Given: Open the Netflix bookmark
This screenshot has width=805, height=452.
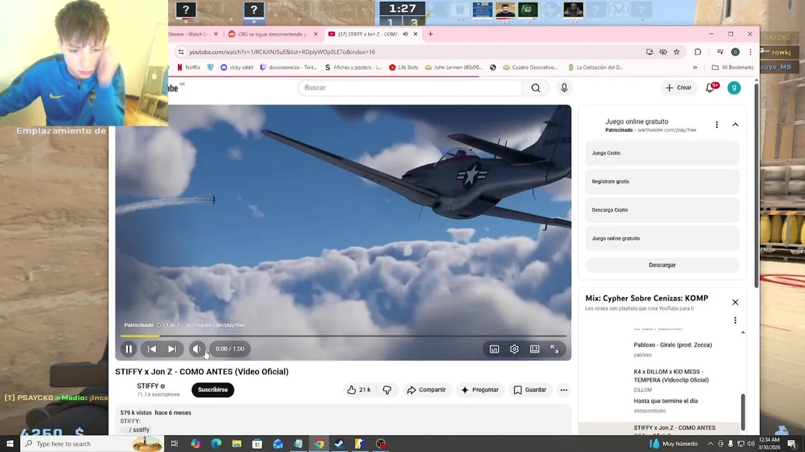Looking at the screenshot, I should click(189, 67).
